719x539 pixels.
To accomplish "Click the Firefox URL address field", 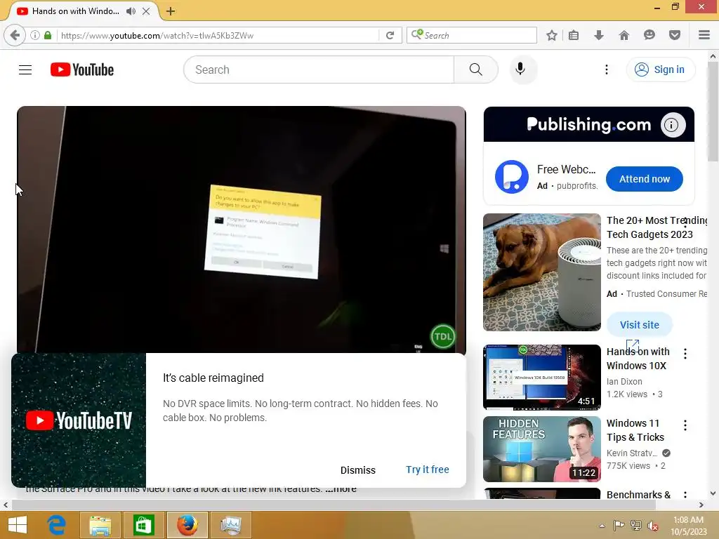I will click(x=219, y=35).
